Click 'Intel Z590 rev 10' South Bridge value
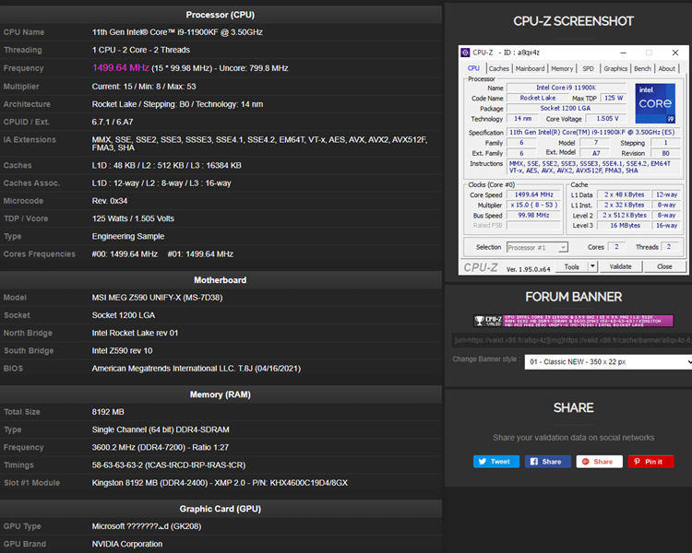 coord(122,350)
